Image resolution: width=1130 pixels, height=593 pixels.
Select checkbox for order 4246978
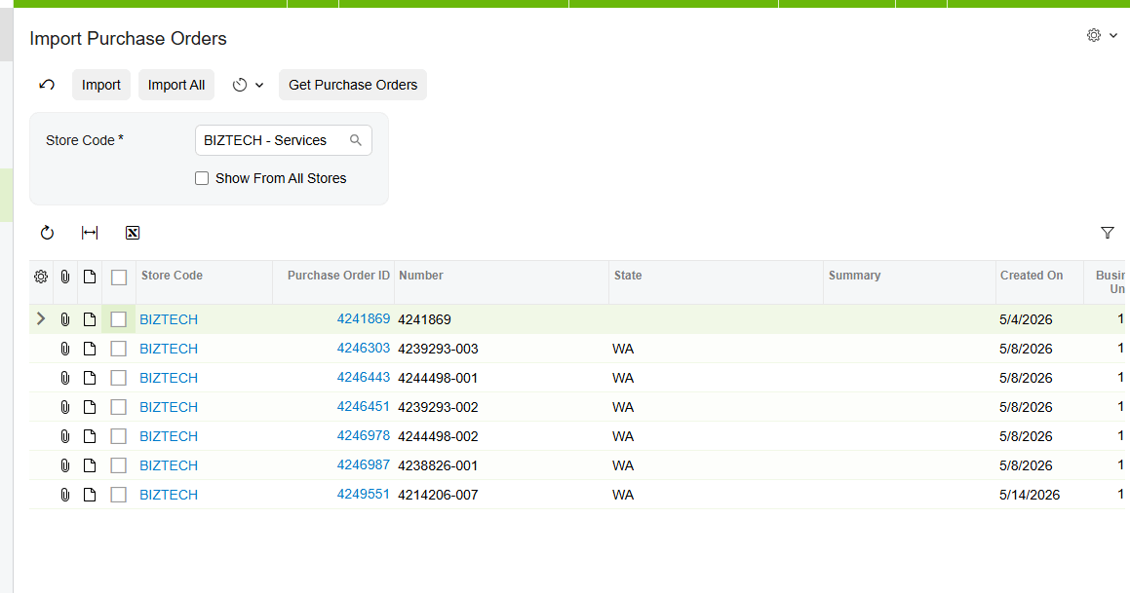coord(119,436)
